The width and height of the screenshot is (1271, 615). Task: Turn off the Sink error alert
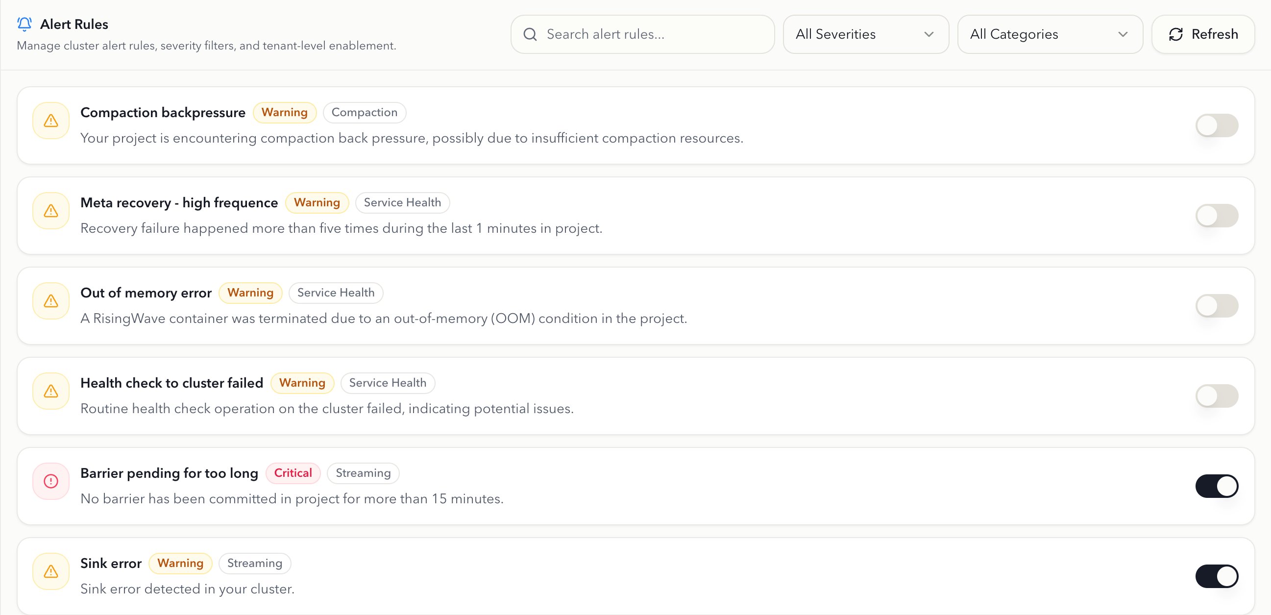click(x=1217, y=576)
